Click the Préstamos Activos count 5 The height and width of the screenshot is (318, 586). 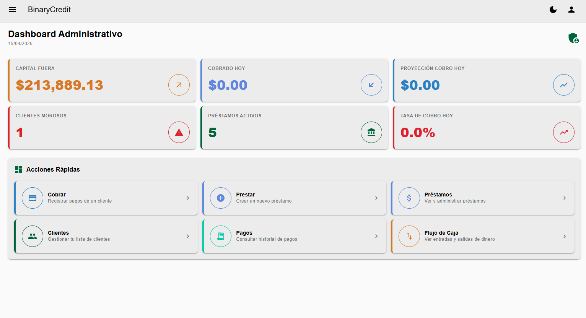tap(212, 133)
